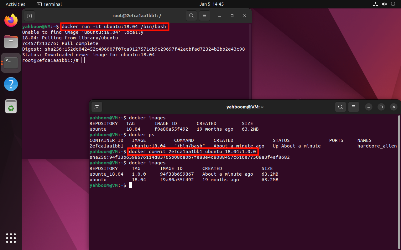Click the 'Pull complete' line
The width and height of the screenshot is (401, 250).
(60, 43)
